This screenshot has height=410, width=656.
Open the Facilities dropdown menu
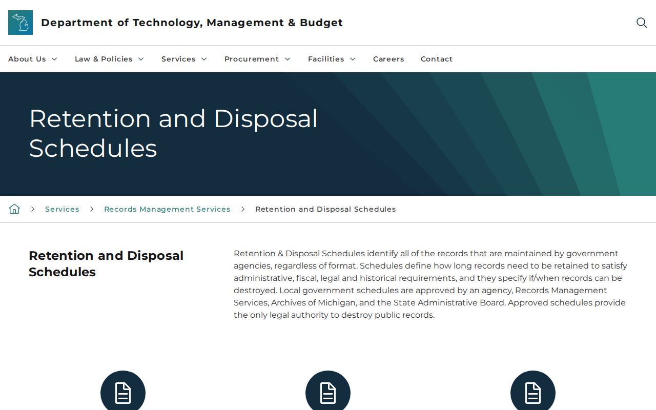point(332,59)
